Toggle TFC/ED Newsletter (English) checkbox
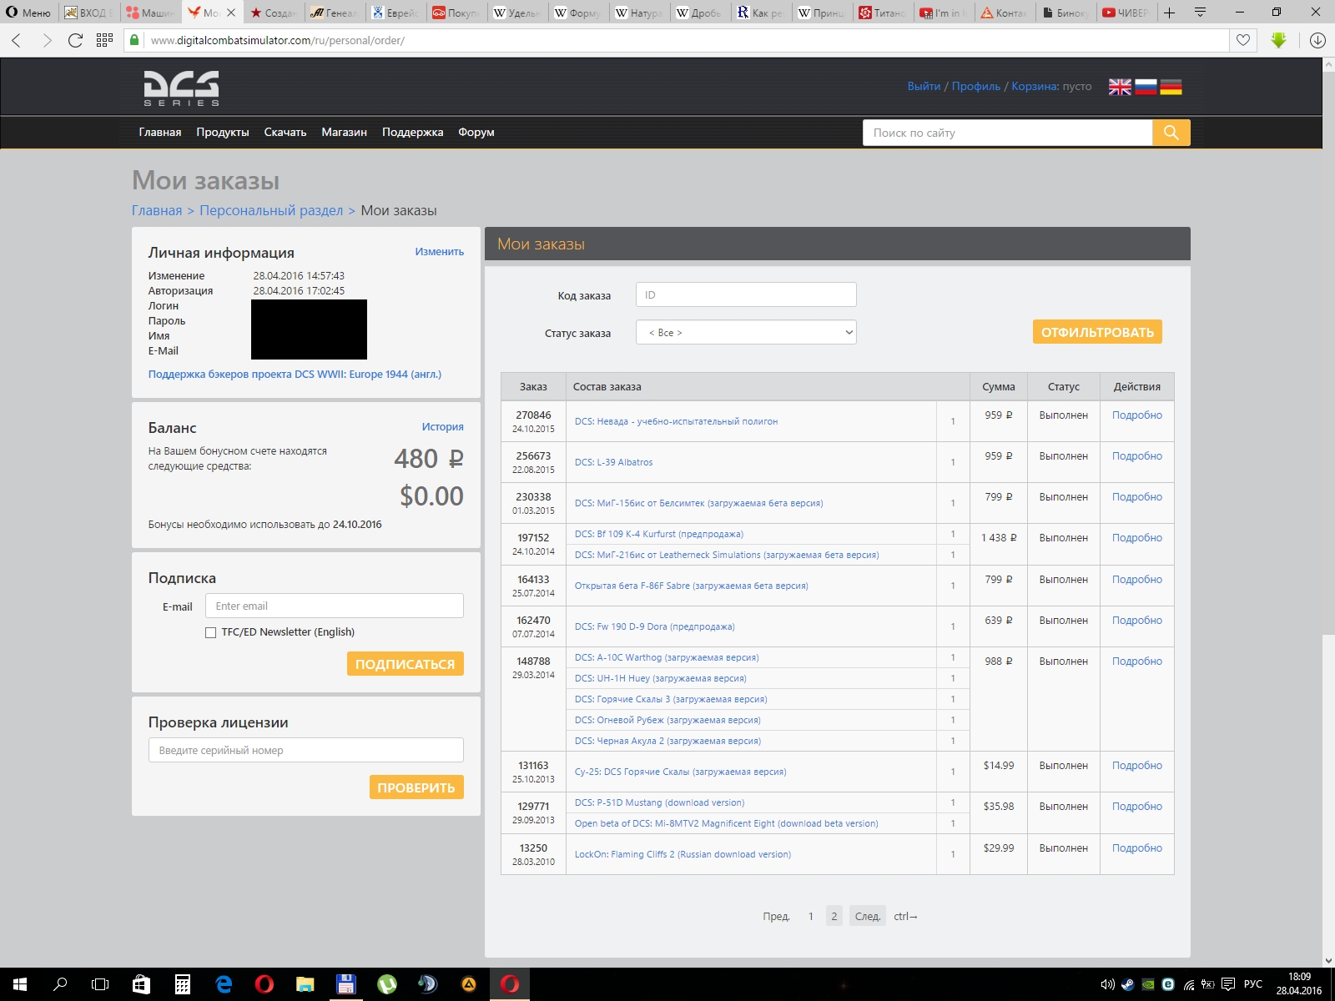This screenshot has height=1001, width=1335. click(210, 632)
